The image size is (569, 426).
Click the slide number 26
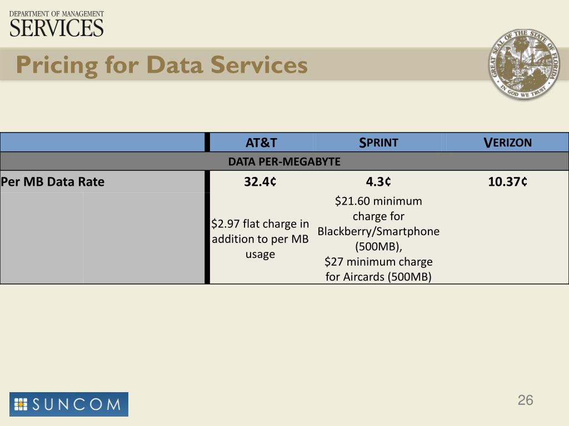click(x=526, y=400)
